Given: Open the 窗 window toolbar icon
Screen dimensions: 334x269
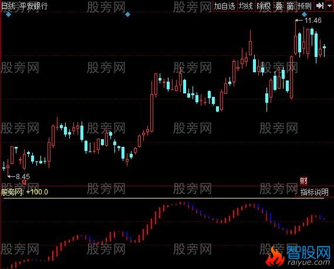Looking at the screenshot, I should tap(291, 6).
